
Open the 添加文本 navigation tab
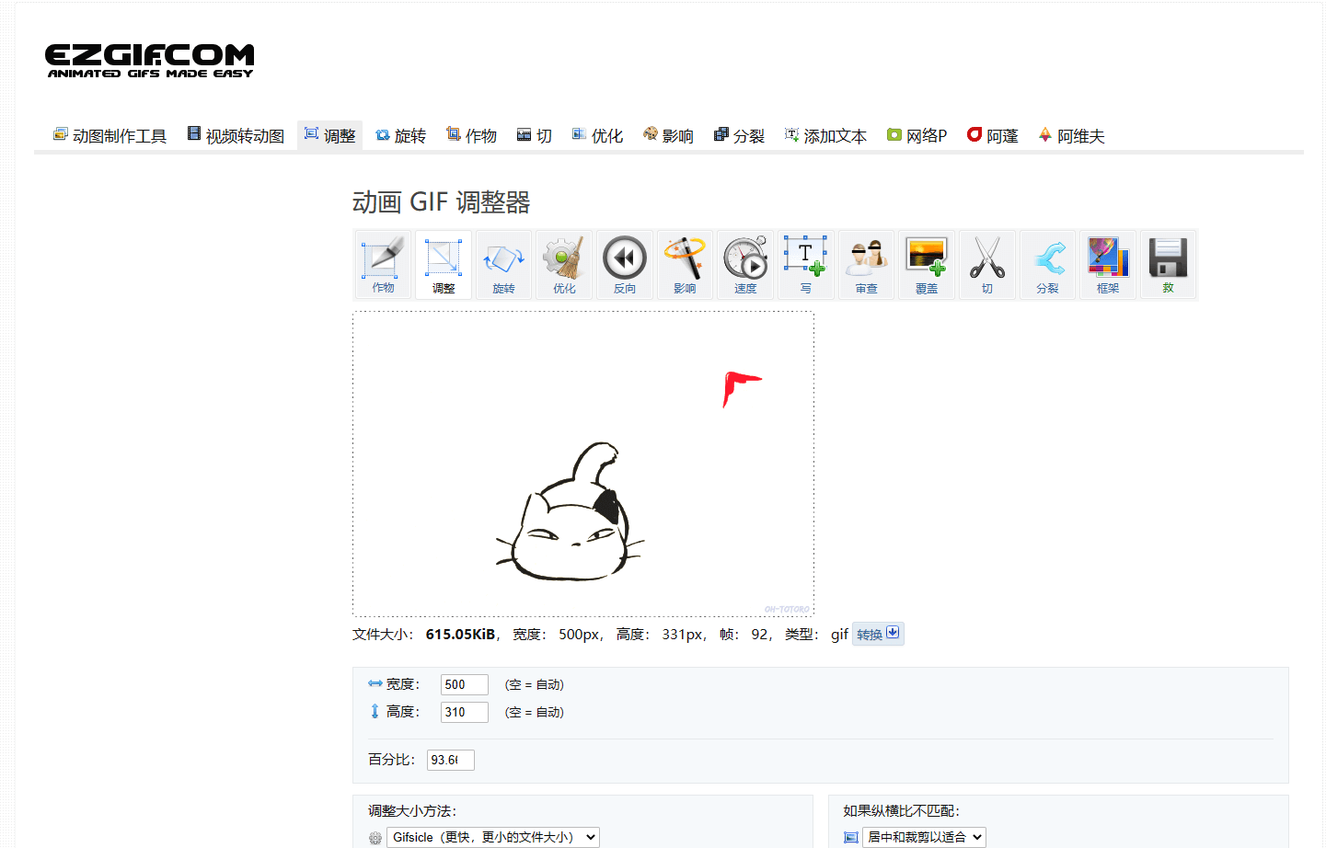[x=825, y=134]
